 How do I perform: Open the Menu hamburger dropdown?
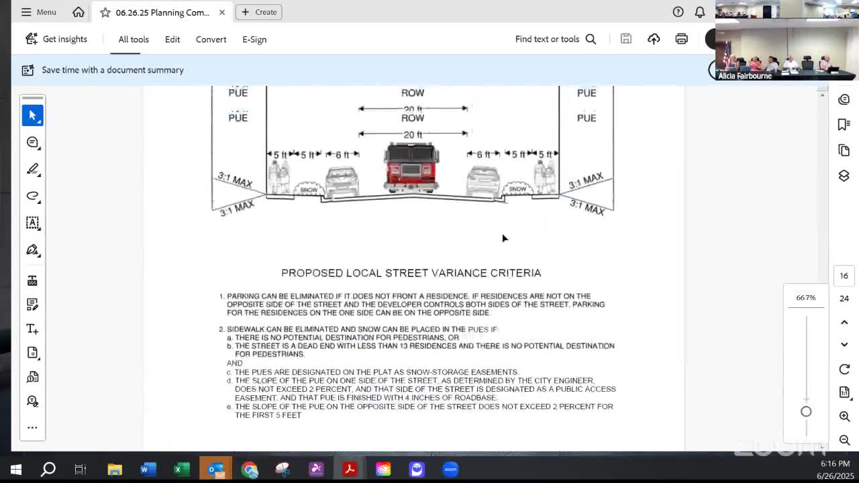[x=38, y=12]
